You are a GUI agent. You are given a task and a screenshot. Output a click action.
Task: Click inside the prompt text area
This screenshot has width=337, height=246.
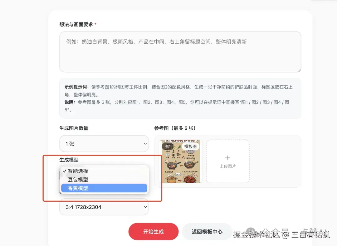point(180,51)
